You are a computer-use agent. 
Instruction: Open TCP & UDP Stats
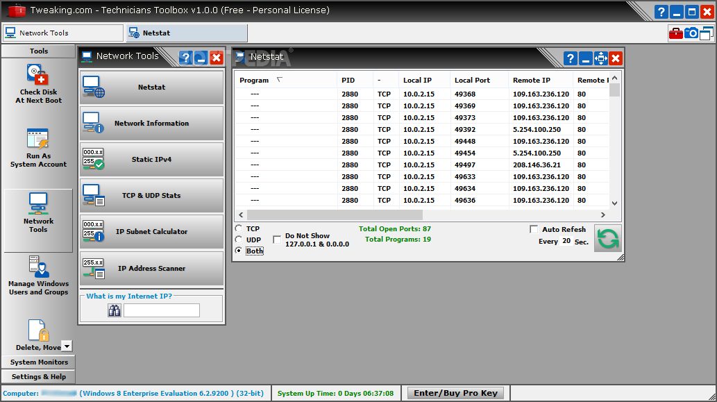[x=152, y=195]
